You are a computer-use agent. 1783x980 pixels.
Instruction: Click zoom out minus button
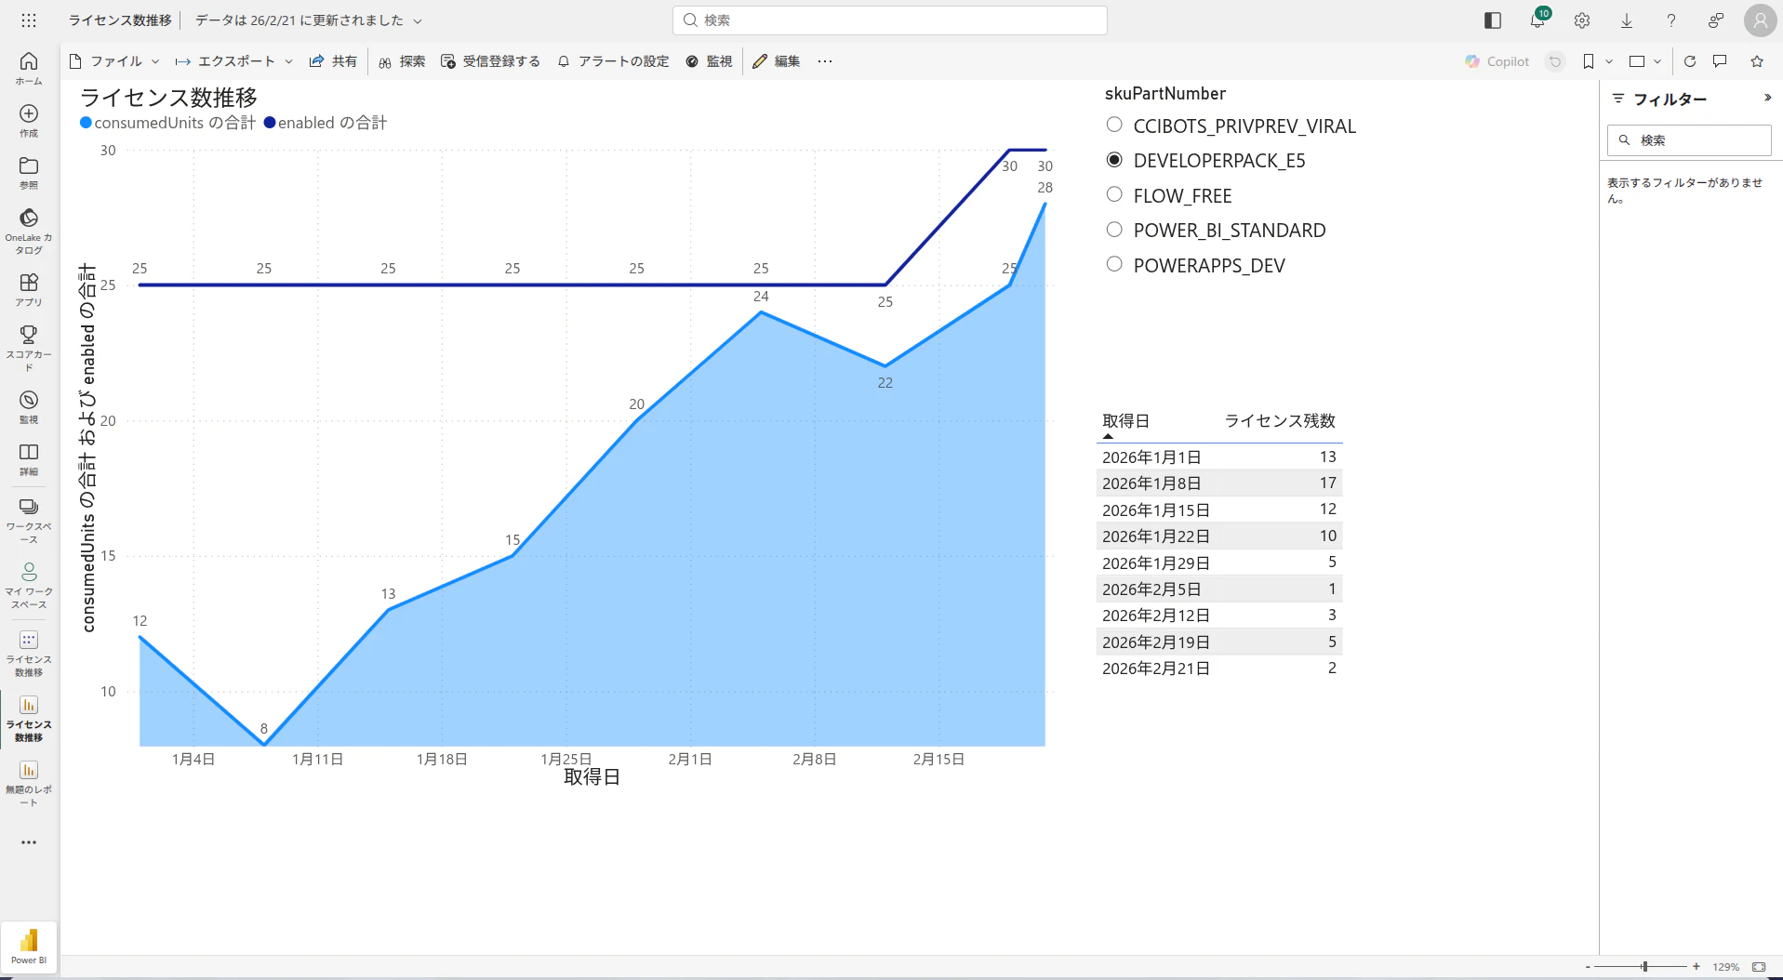tap(1588, 967)
